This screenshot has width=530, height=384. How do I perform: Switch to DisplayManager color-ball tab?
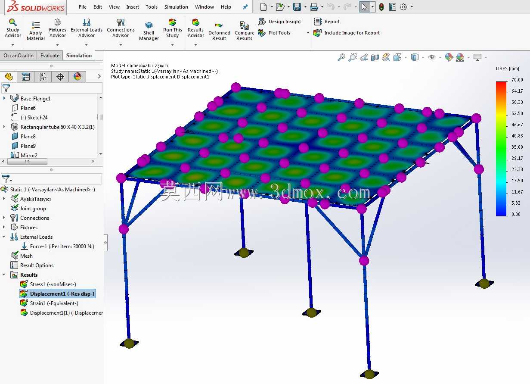click(x=77, y=77)
